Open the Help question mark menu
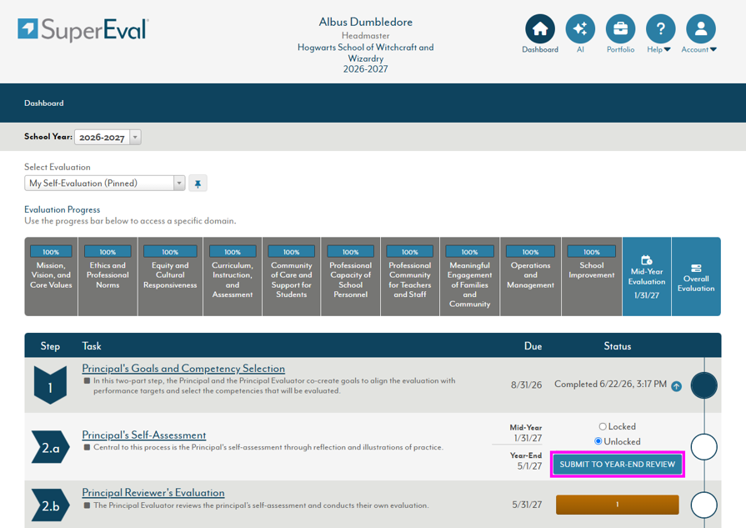 click(x=660, y=29)
